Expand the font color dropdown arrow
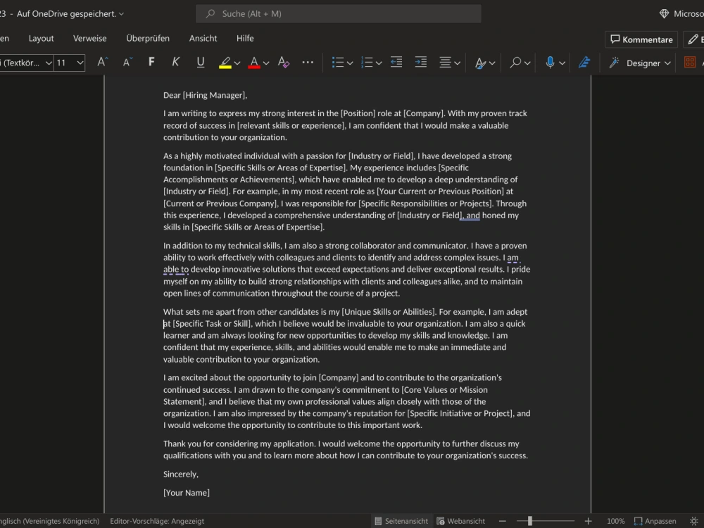Image resolution: width=704 pixels, height=528 pixels. (x=265, y=63)
